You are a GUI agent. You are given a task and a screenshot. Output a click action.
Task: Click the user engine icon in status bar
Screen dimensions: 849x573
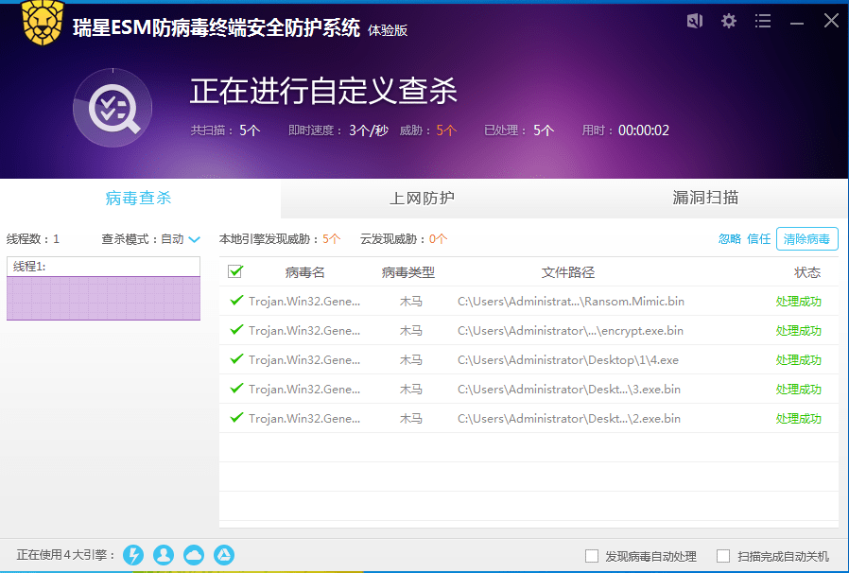(164, 555)
